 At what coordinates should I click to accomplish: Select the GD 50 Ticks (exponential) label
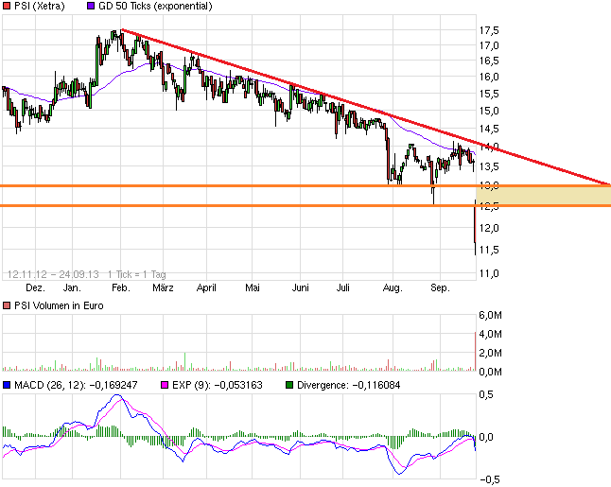(x=155, y=7)
